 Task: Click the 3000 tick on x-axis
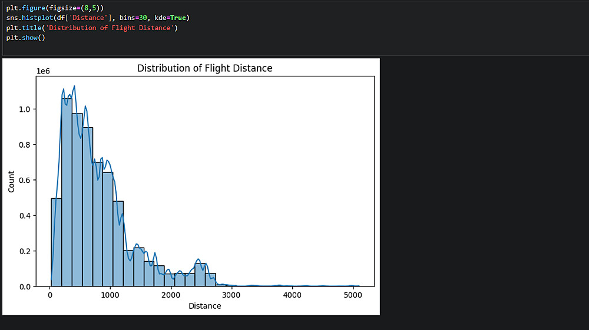pos(231,295)
